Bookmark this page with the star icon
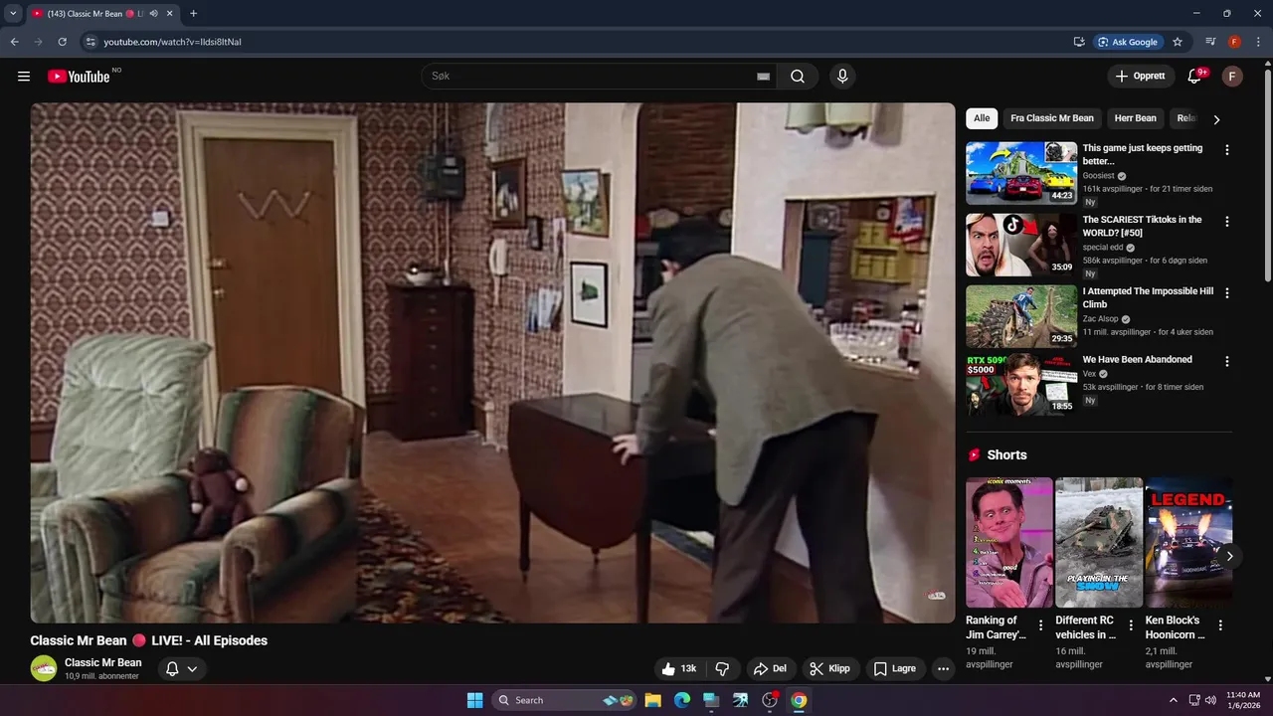Screen dimensions: 1273x716 click(1178, 42)
